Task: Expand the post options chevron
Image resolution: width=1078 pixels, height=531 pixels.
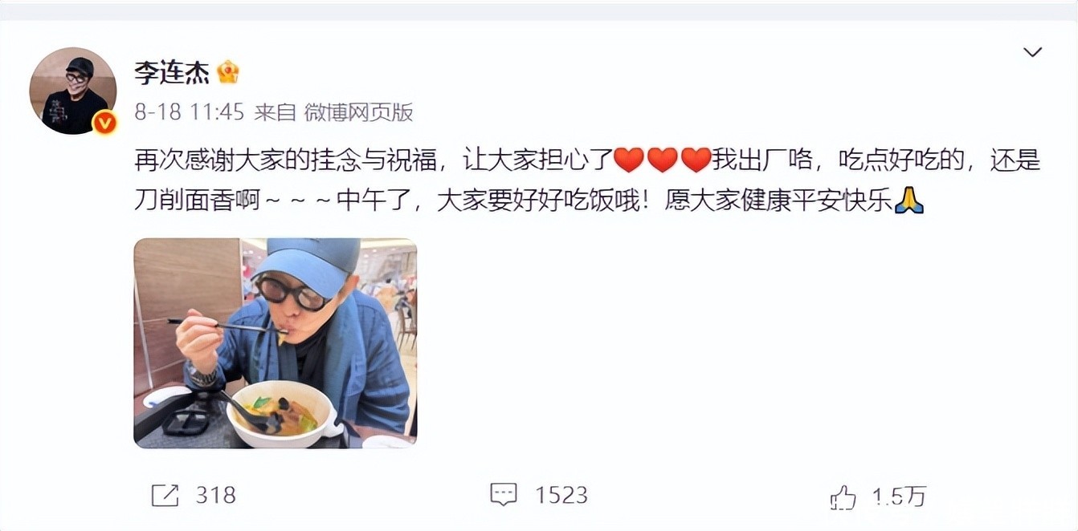Action: [1032, 52]
